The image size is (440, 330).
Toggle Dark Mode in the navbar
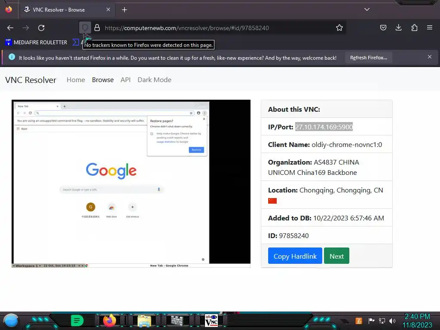154,79
